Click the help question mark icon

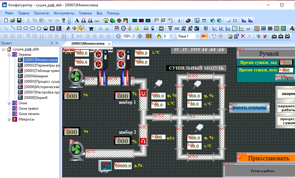pyautogui.click(x=64, y=21)
